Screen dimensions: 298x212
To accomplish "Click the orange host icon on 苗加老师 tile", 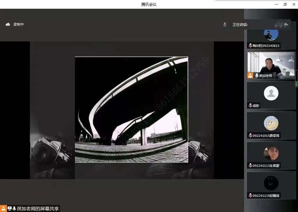I will (x=250, y=75).
